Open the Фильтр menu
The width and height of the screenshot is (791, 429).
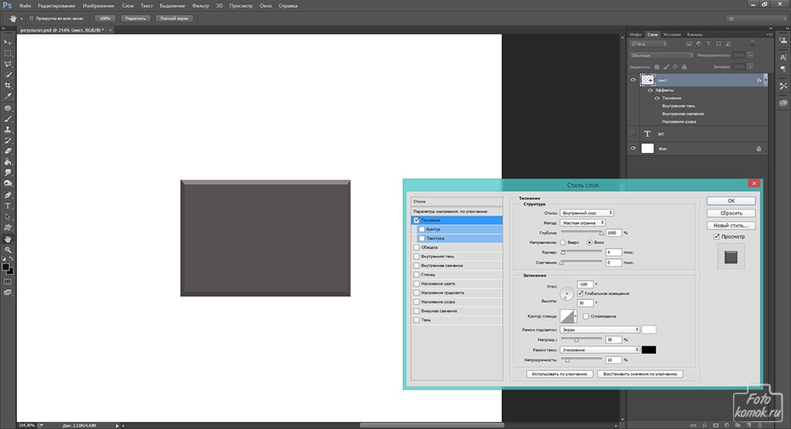pos(200,5)
